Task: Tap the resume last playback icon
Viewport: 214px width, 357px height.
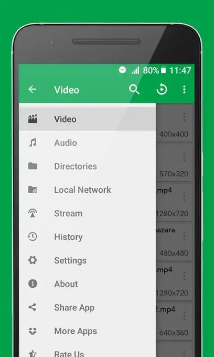Action: tap(162, 90)
